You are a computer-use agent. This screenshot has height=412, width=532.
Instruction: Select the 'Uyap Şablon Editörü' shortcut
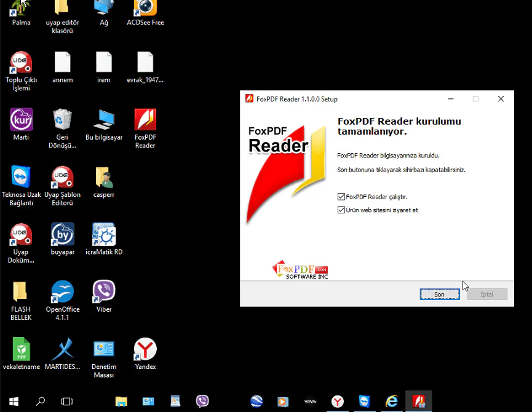tap(63, 186)
